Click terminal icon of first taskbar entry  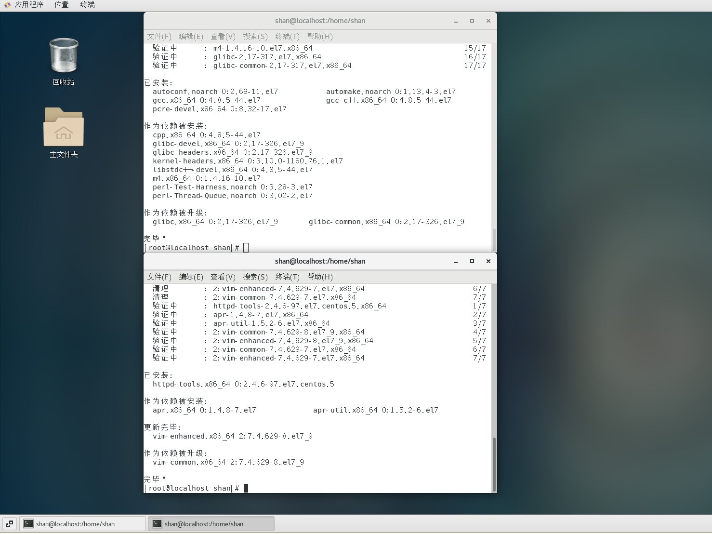28,524
